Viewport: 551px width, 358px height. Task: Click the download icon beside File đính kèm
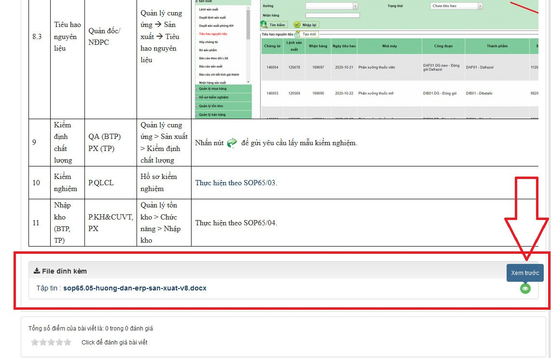tap(37, 271)
